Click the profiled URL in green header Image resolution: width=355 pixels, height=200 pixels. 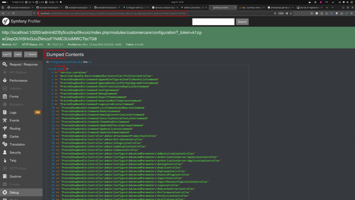(102, 36)
